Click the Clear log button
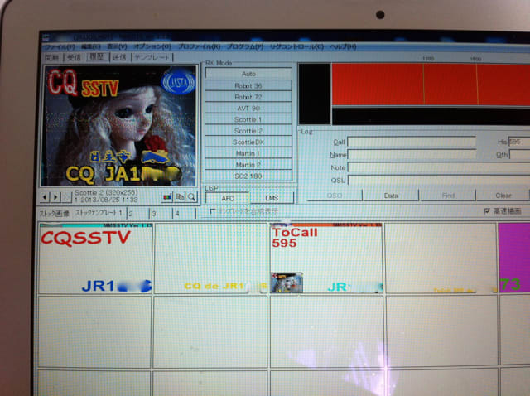 click(503, 196)
